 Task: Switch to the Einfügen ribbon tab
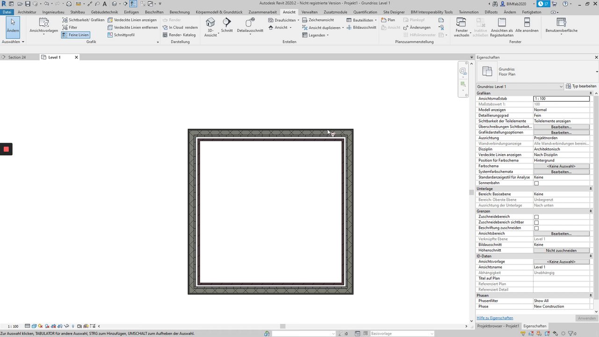(131, 12)
